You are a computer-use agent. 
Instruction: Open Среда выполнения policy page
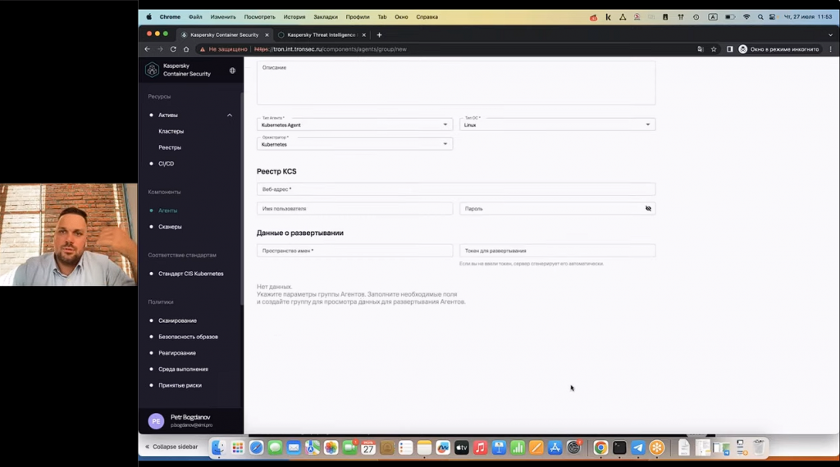[183, 370]
